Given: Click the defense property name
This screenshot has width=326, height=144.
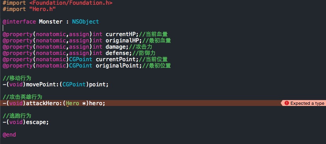Looking at the screenshot, I should tap(117, 53).
